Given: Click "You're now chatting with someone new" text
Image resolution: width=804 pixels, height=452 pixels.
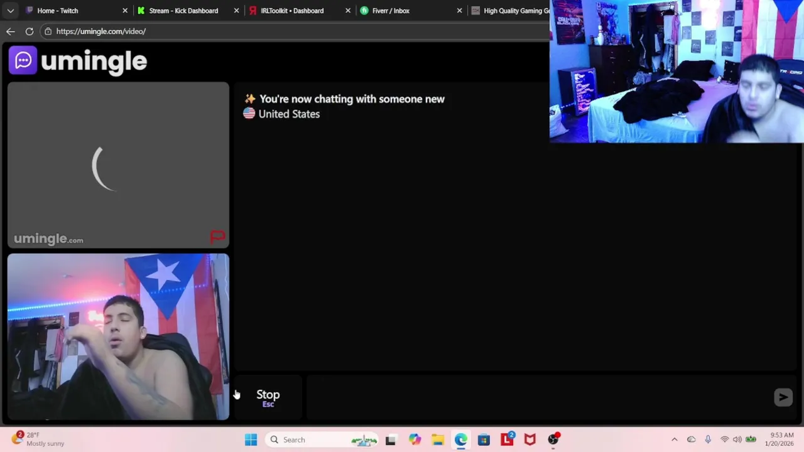Looking at the screenshot, I should tap(352, 99).
